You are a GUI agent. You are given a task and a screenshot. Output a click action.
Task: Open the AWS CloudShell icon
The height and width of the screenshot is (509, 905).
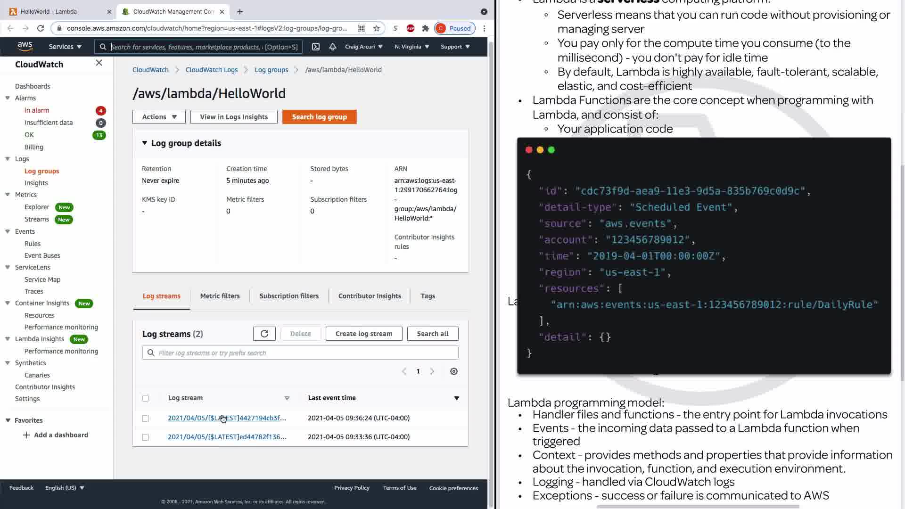316,47
